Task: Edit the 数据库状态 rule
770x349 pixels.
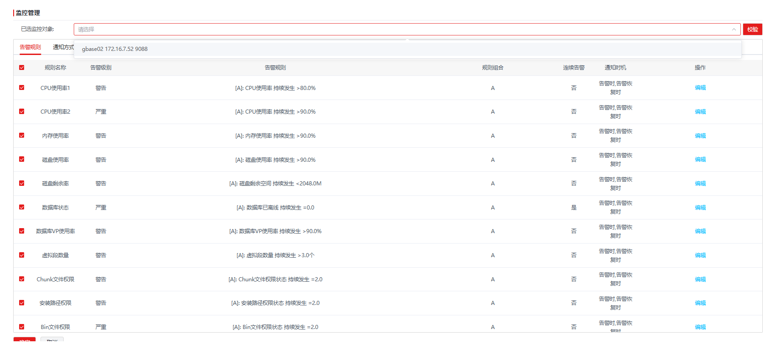Action: click(x=700, y=208)
